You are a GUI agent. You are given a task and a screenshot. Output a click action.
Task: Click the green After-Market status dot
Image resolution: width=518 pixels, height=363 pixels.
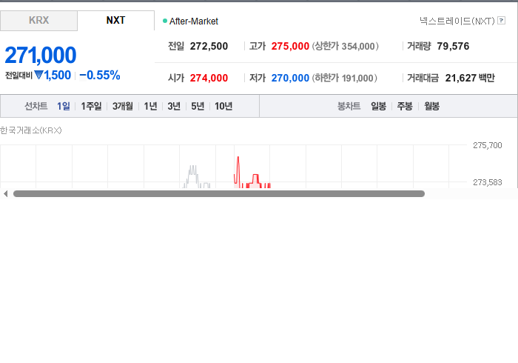[x=165, y=21]
